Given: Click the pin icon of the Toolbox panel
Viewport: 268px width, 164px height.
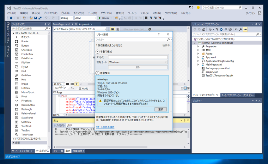Looking at the screenshot, I should (x=45, y=24).
